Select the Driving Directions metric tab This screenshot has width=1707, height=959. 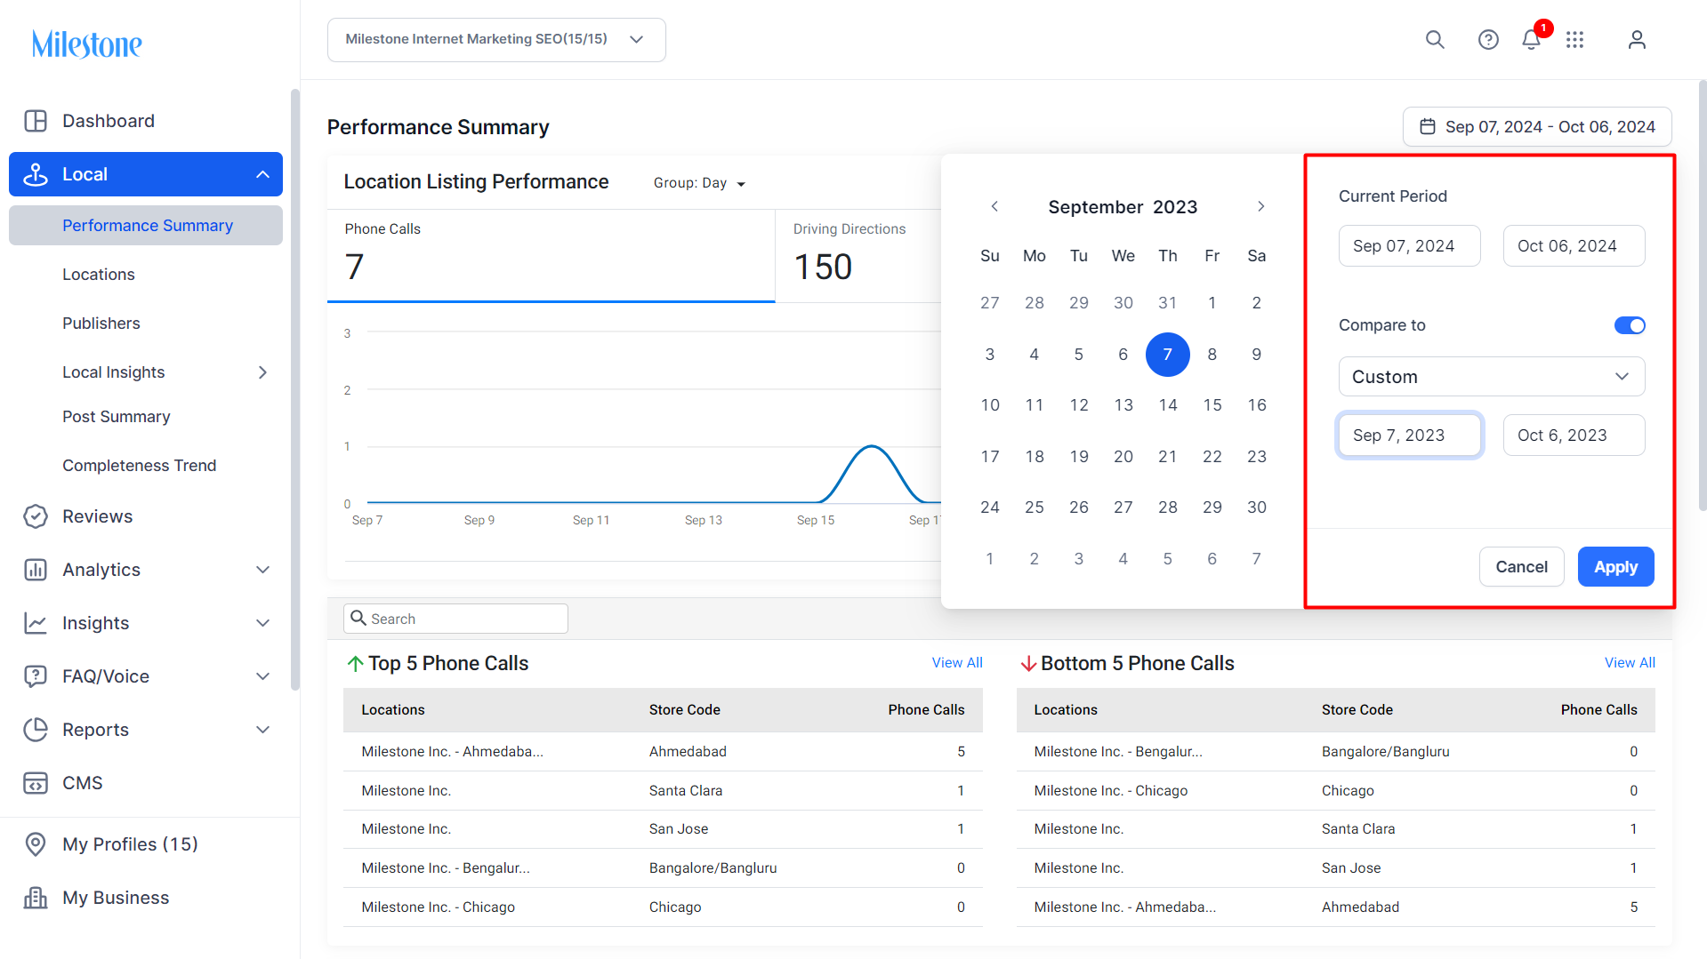tap(858, 256)
